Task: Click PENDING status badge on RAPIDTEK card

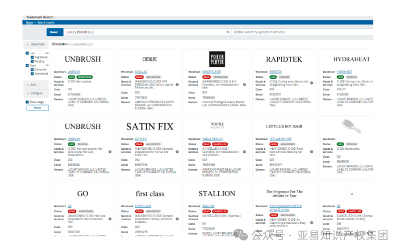Action: tap(285, 77)
